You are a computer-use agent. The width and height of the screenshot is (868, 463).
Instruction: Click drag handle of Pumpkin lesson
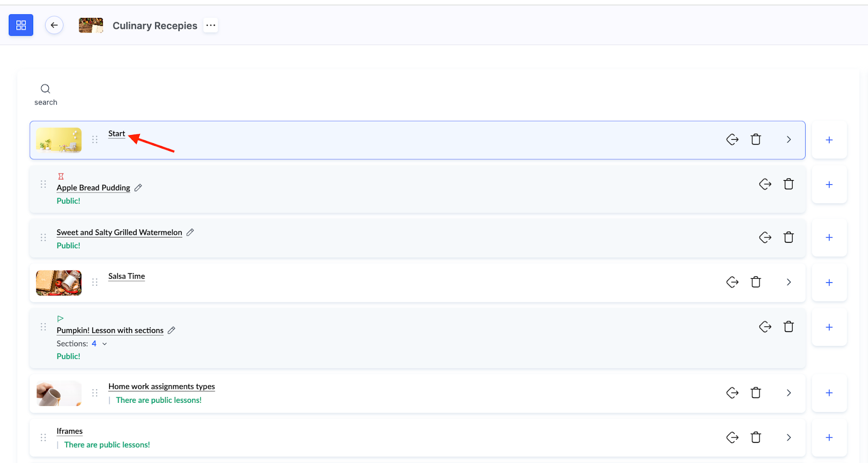[x=43, y=327]
